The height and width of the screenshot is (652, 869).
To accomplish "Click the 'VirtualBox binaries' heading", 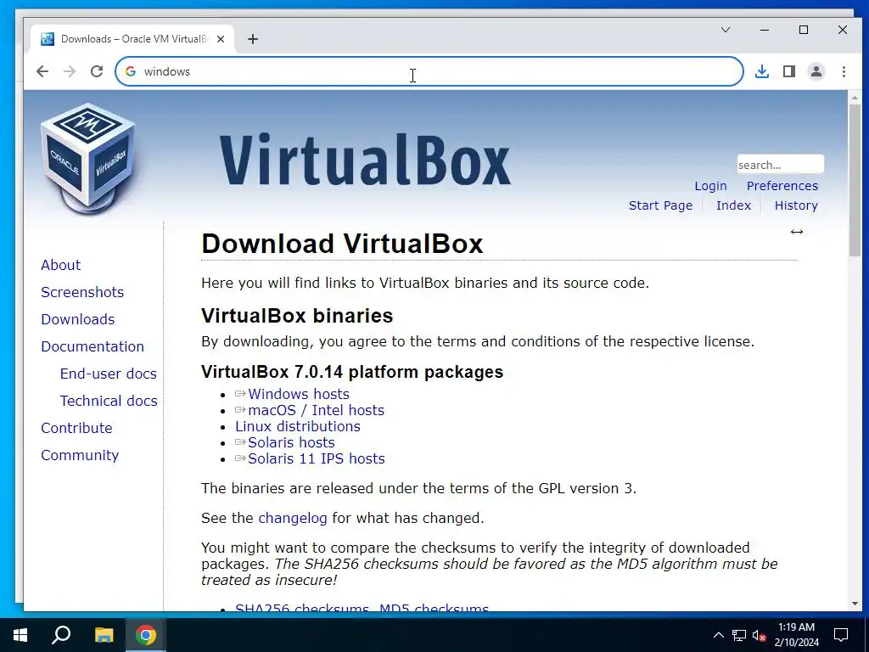I will click(x=297, y=316).
